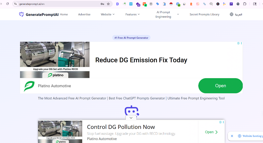
Task: Reload the page with the refresh icon
Action: 7,4
